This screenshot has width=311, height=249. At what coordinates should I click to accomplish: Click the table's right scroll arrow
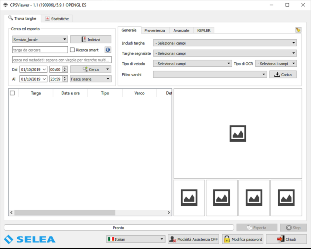click(169, 213)
